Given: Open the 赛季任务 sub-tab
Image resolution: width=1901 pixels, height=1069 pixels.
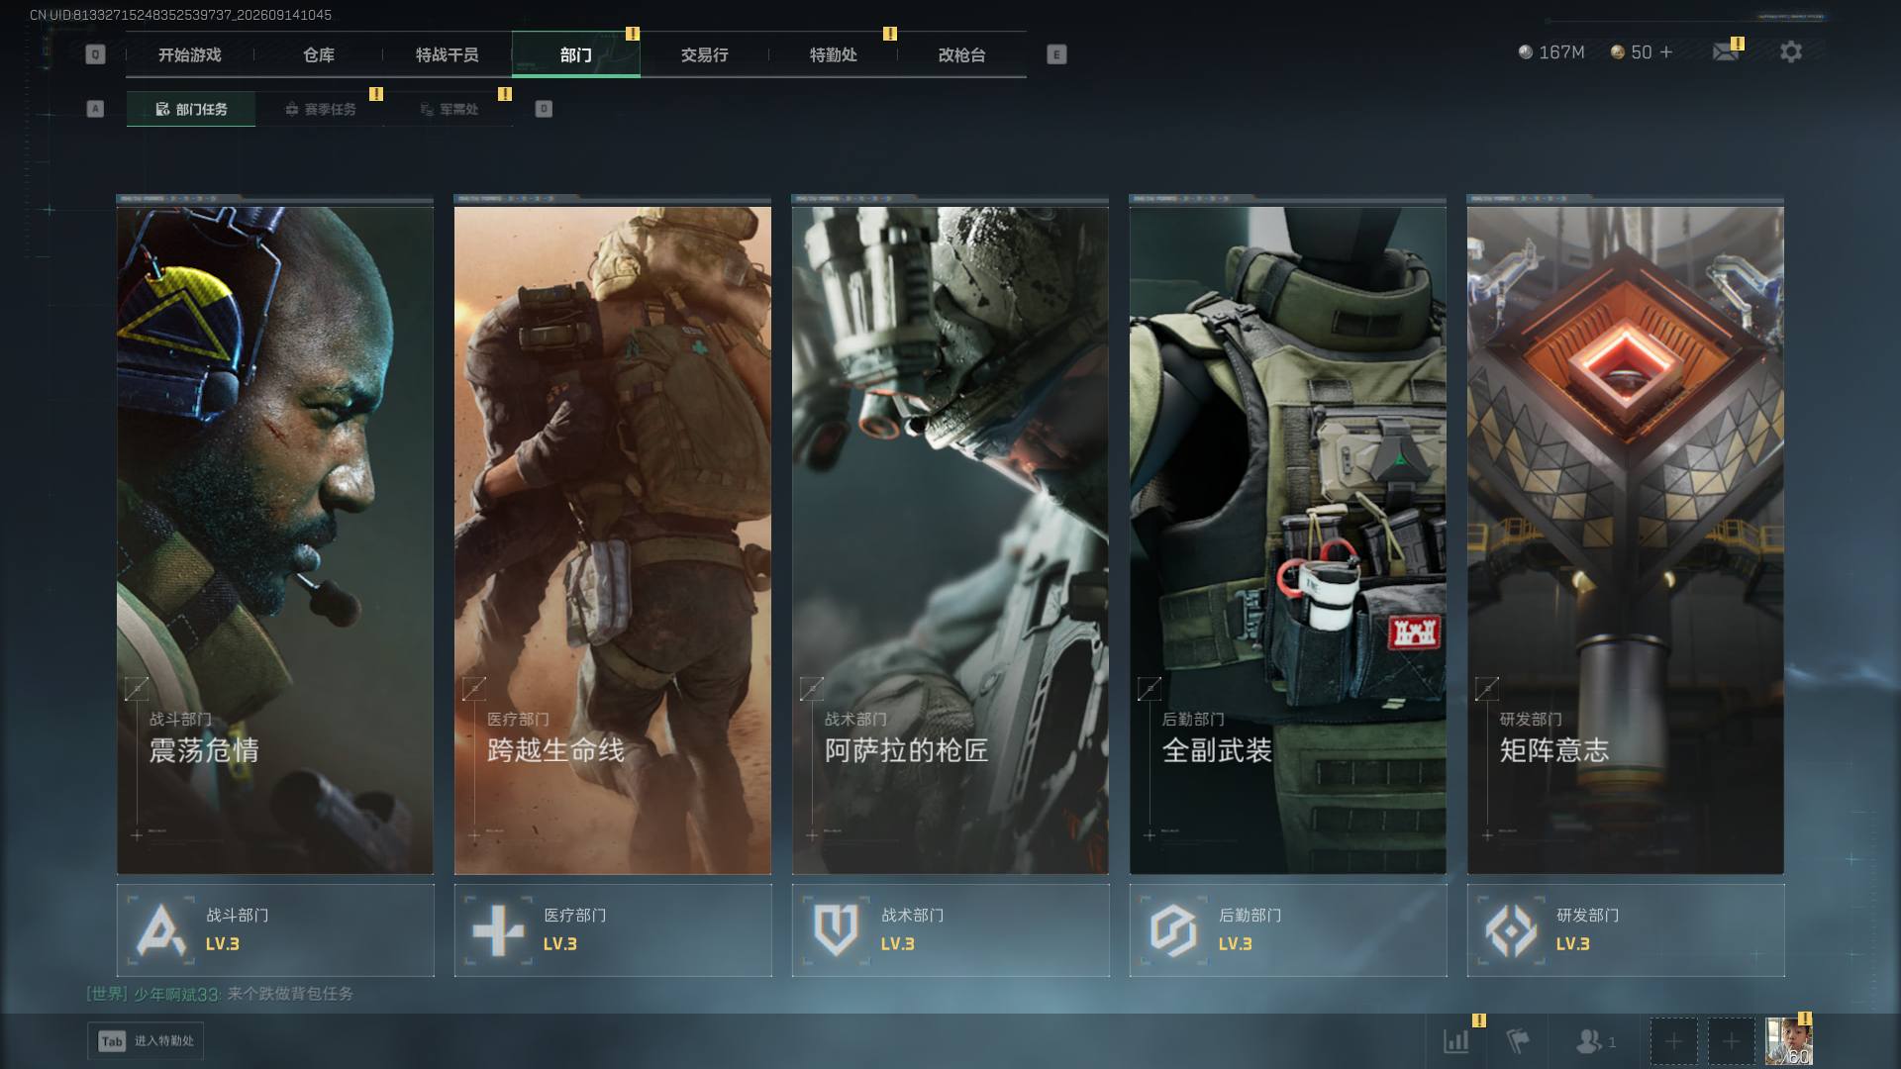Looking at the screenshot, I should (320, 109).
